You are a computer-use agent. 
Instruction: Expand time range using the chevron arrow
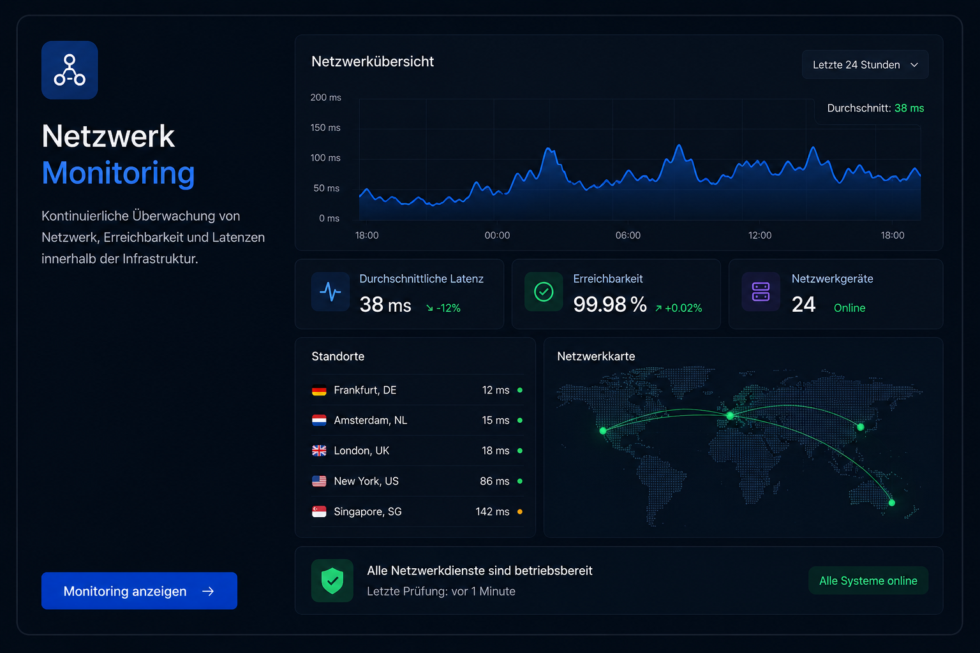914,65
